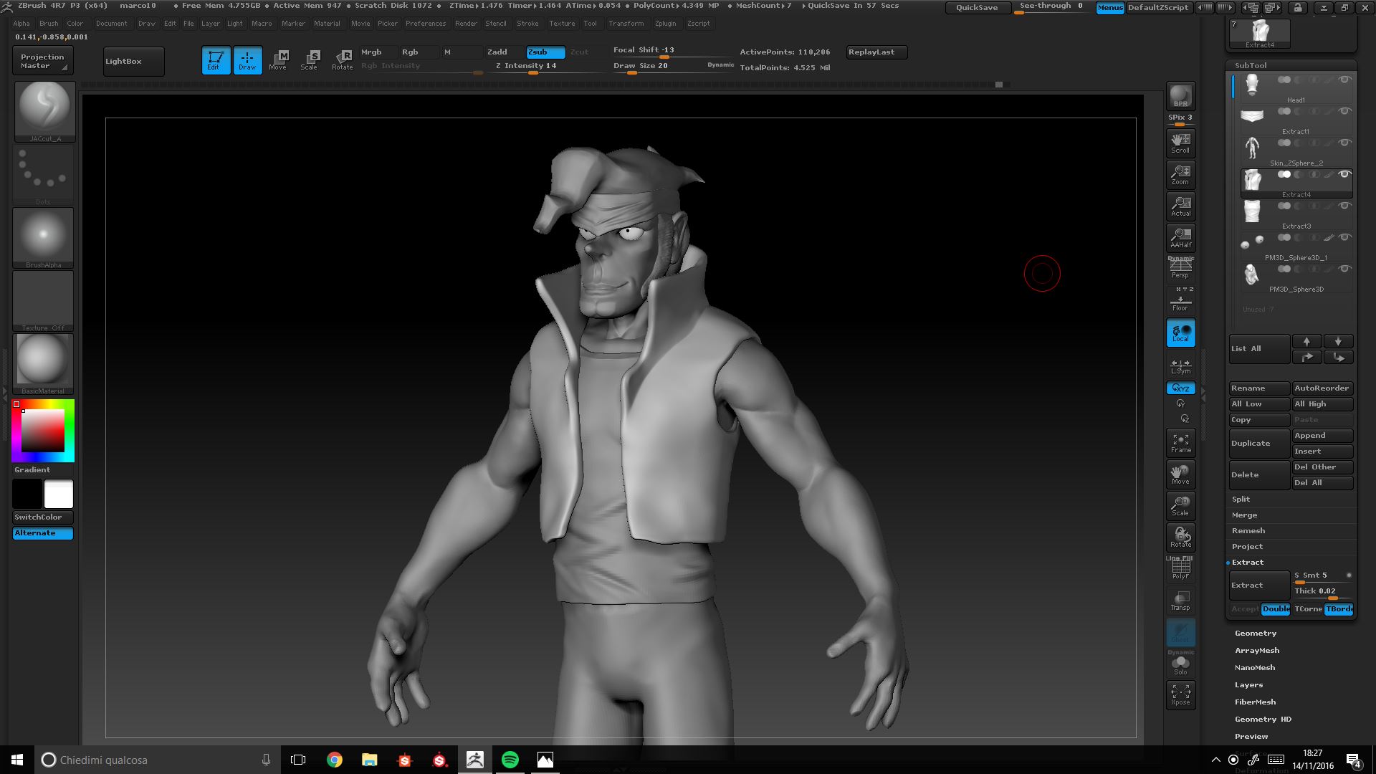Expand the Remesh section
1376x774 pixels.
[1248, 531]
